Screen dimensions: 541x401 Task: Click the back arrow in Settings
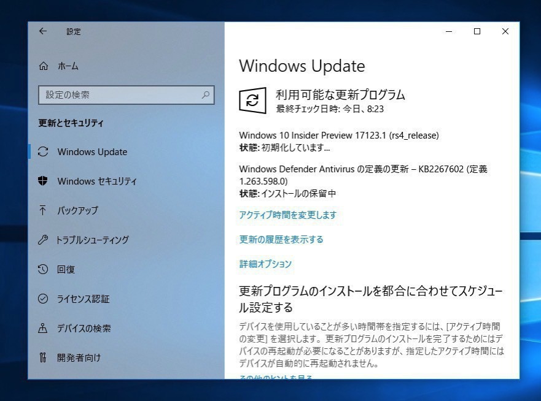pos(43,31)
